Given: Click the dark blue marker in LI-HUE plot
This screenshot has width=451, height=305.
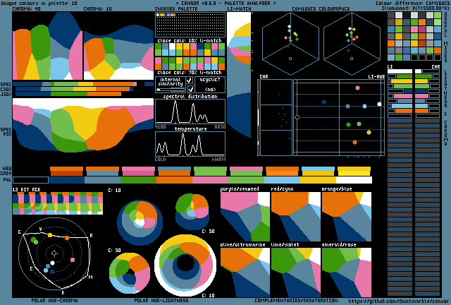Looking at the screenshot, I should coord(323,102).
